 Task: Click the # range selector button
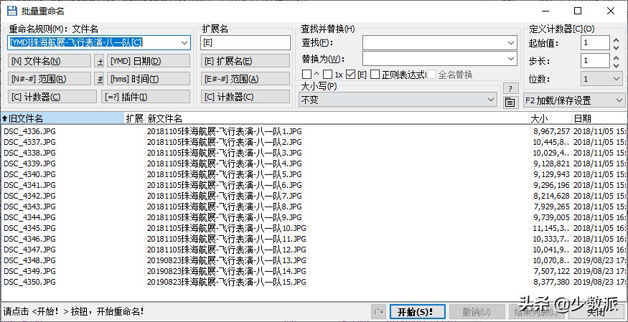coord(100,79)
